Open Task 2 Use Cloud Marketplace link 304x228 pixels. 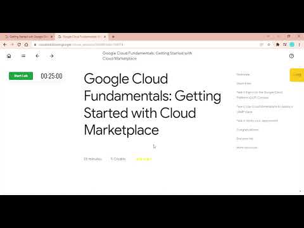(265, 109)
